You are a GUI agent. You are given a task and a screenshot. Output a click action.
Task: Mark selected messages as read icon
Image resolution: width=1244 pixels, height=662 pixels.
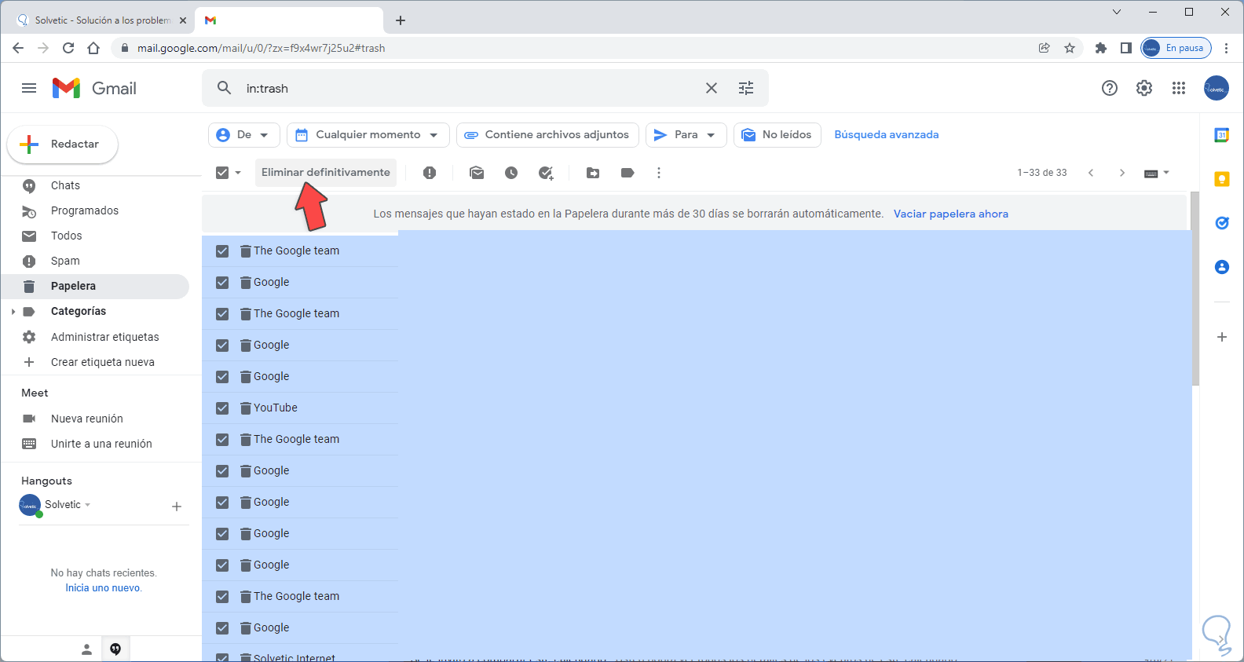click(477, 173)
